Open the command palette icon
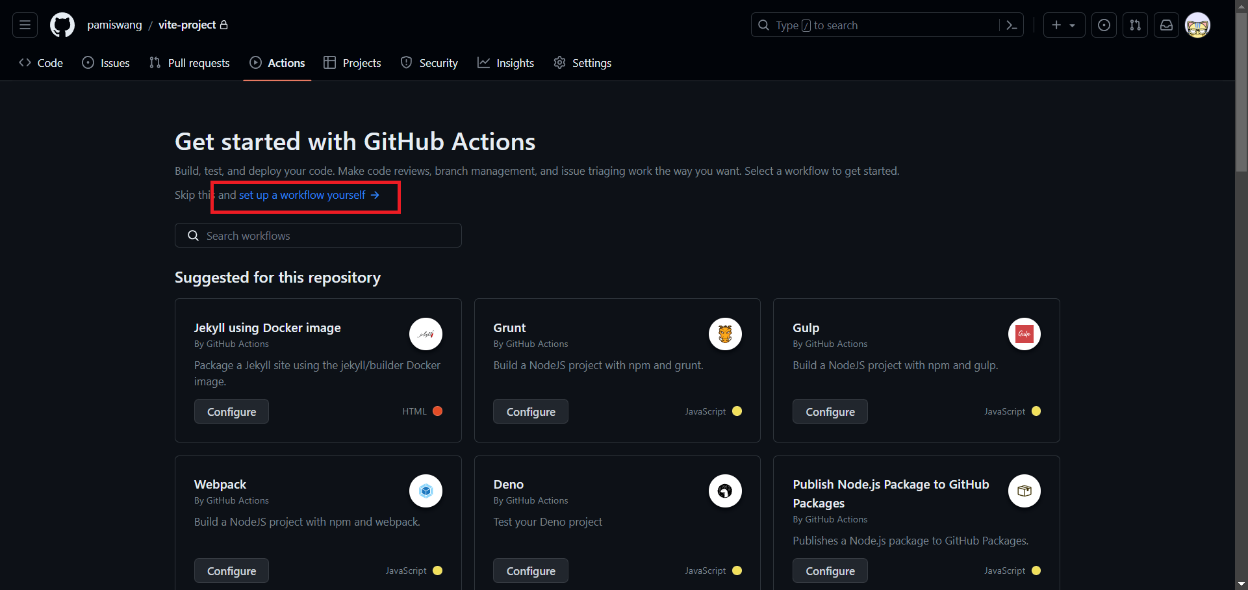The image size is (1248, 590). coord(1012,25)
